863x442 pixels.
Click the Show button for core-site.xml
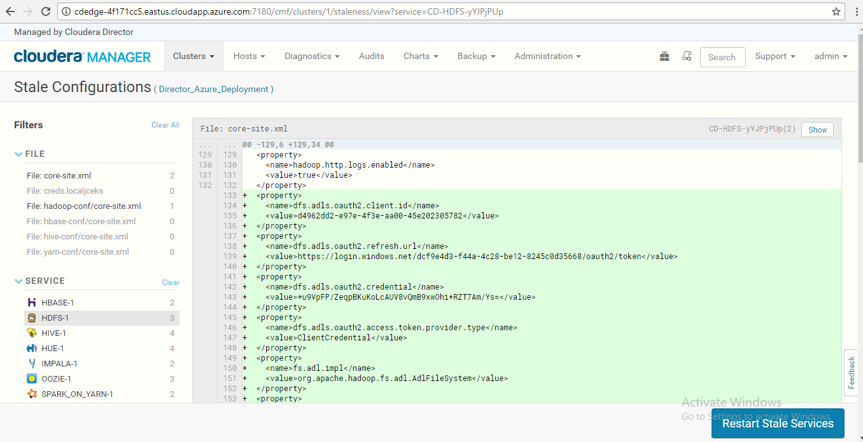click(818, 130)
